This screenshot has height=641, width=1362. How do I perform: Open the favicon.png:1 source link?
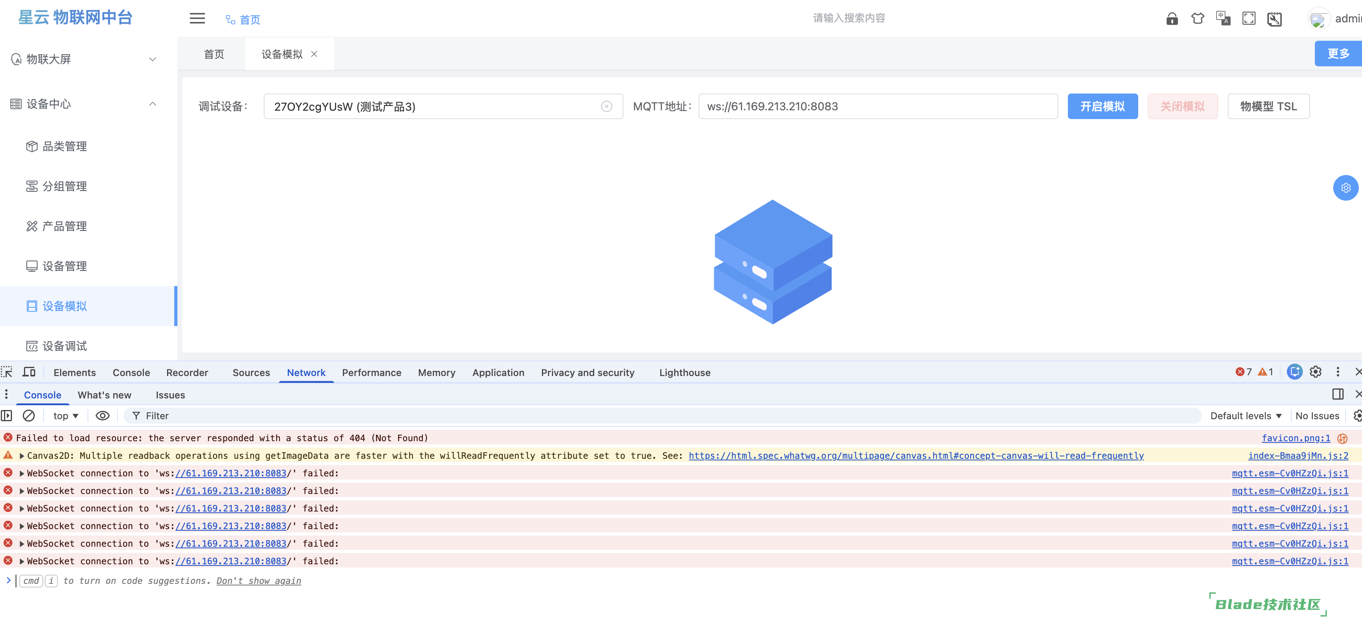(x=1295, y=438)
